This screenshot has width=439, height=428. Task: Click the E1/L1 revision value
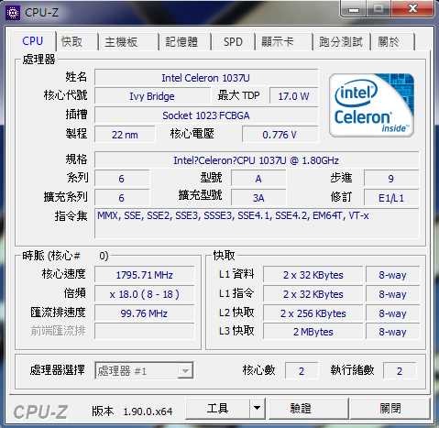tap(391, 198)
